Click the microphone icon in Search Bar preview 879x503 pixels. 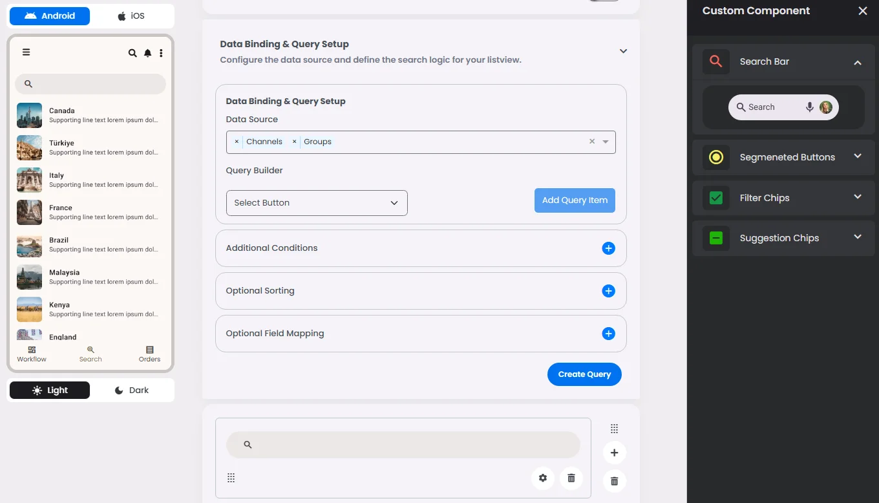pyautogui.click(x=809, y=107)
